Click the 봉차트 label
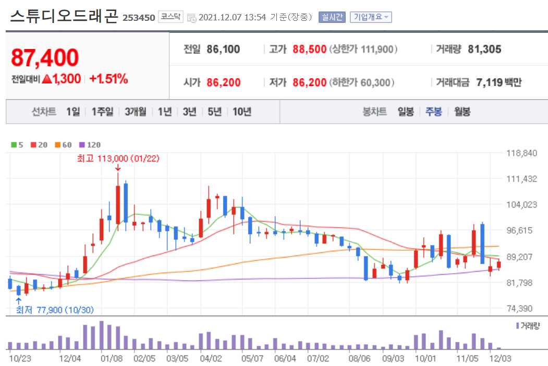 point(375,112)
